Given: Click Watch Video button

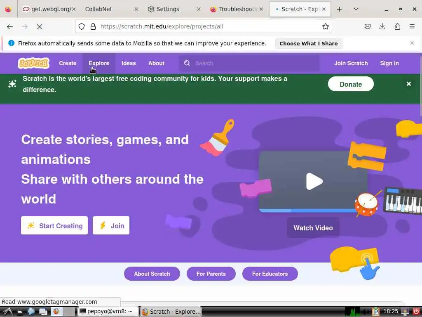Looking at the screenshot, I should click(313, 228).
